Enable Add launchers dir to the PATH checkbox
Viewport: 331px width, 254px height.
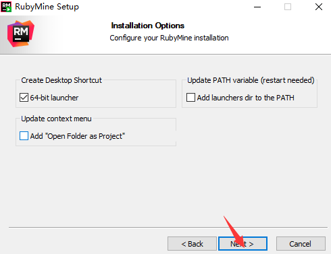click(x=190, y=98)
